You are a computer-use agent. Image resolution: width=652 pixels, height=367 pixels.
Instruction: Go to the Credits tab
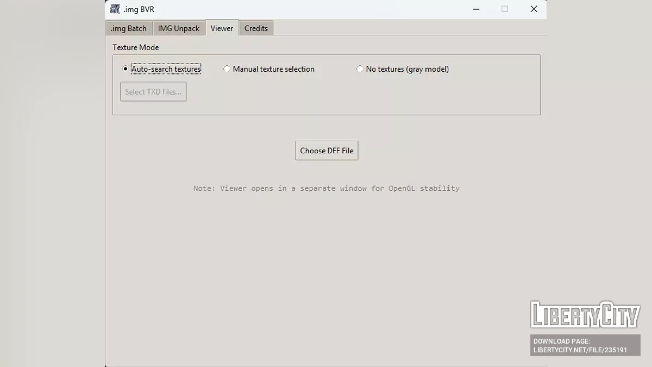(256, 28)
